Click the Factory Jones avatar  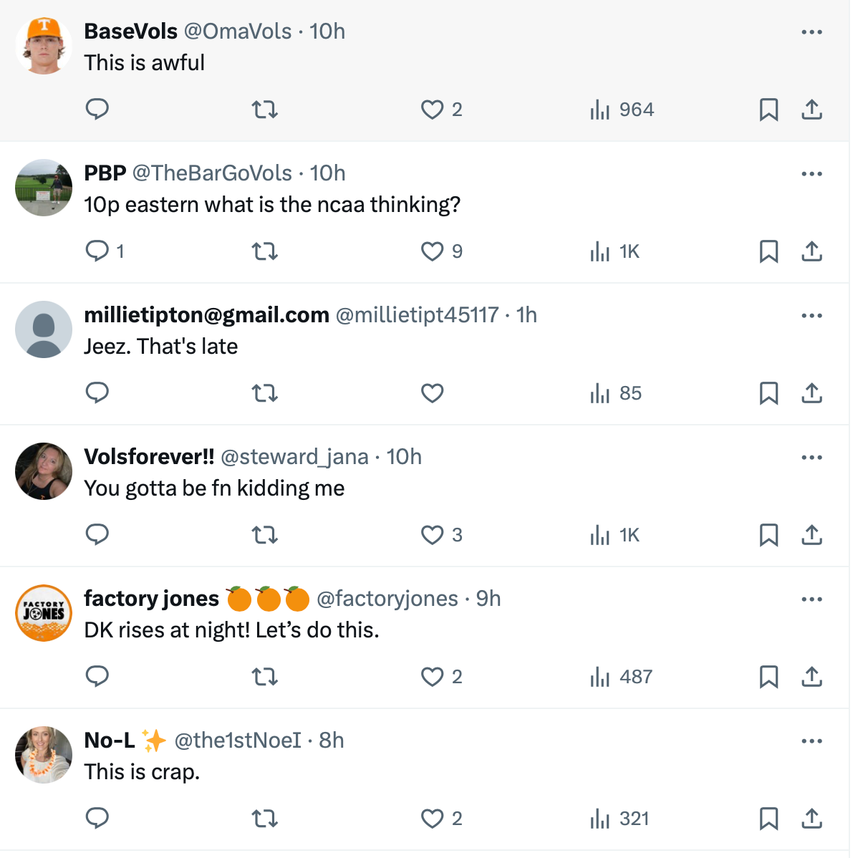tap(44, 613)
